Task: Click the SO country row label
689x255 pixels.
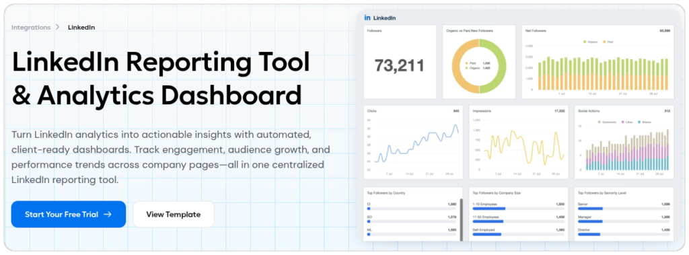Action: (x=369, y=217)
